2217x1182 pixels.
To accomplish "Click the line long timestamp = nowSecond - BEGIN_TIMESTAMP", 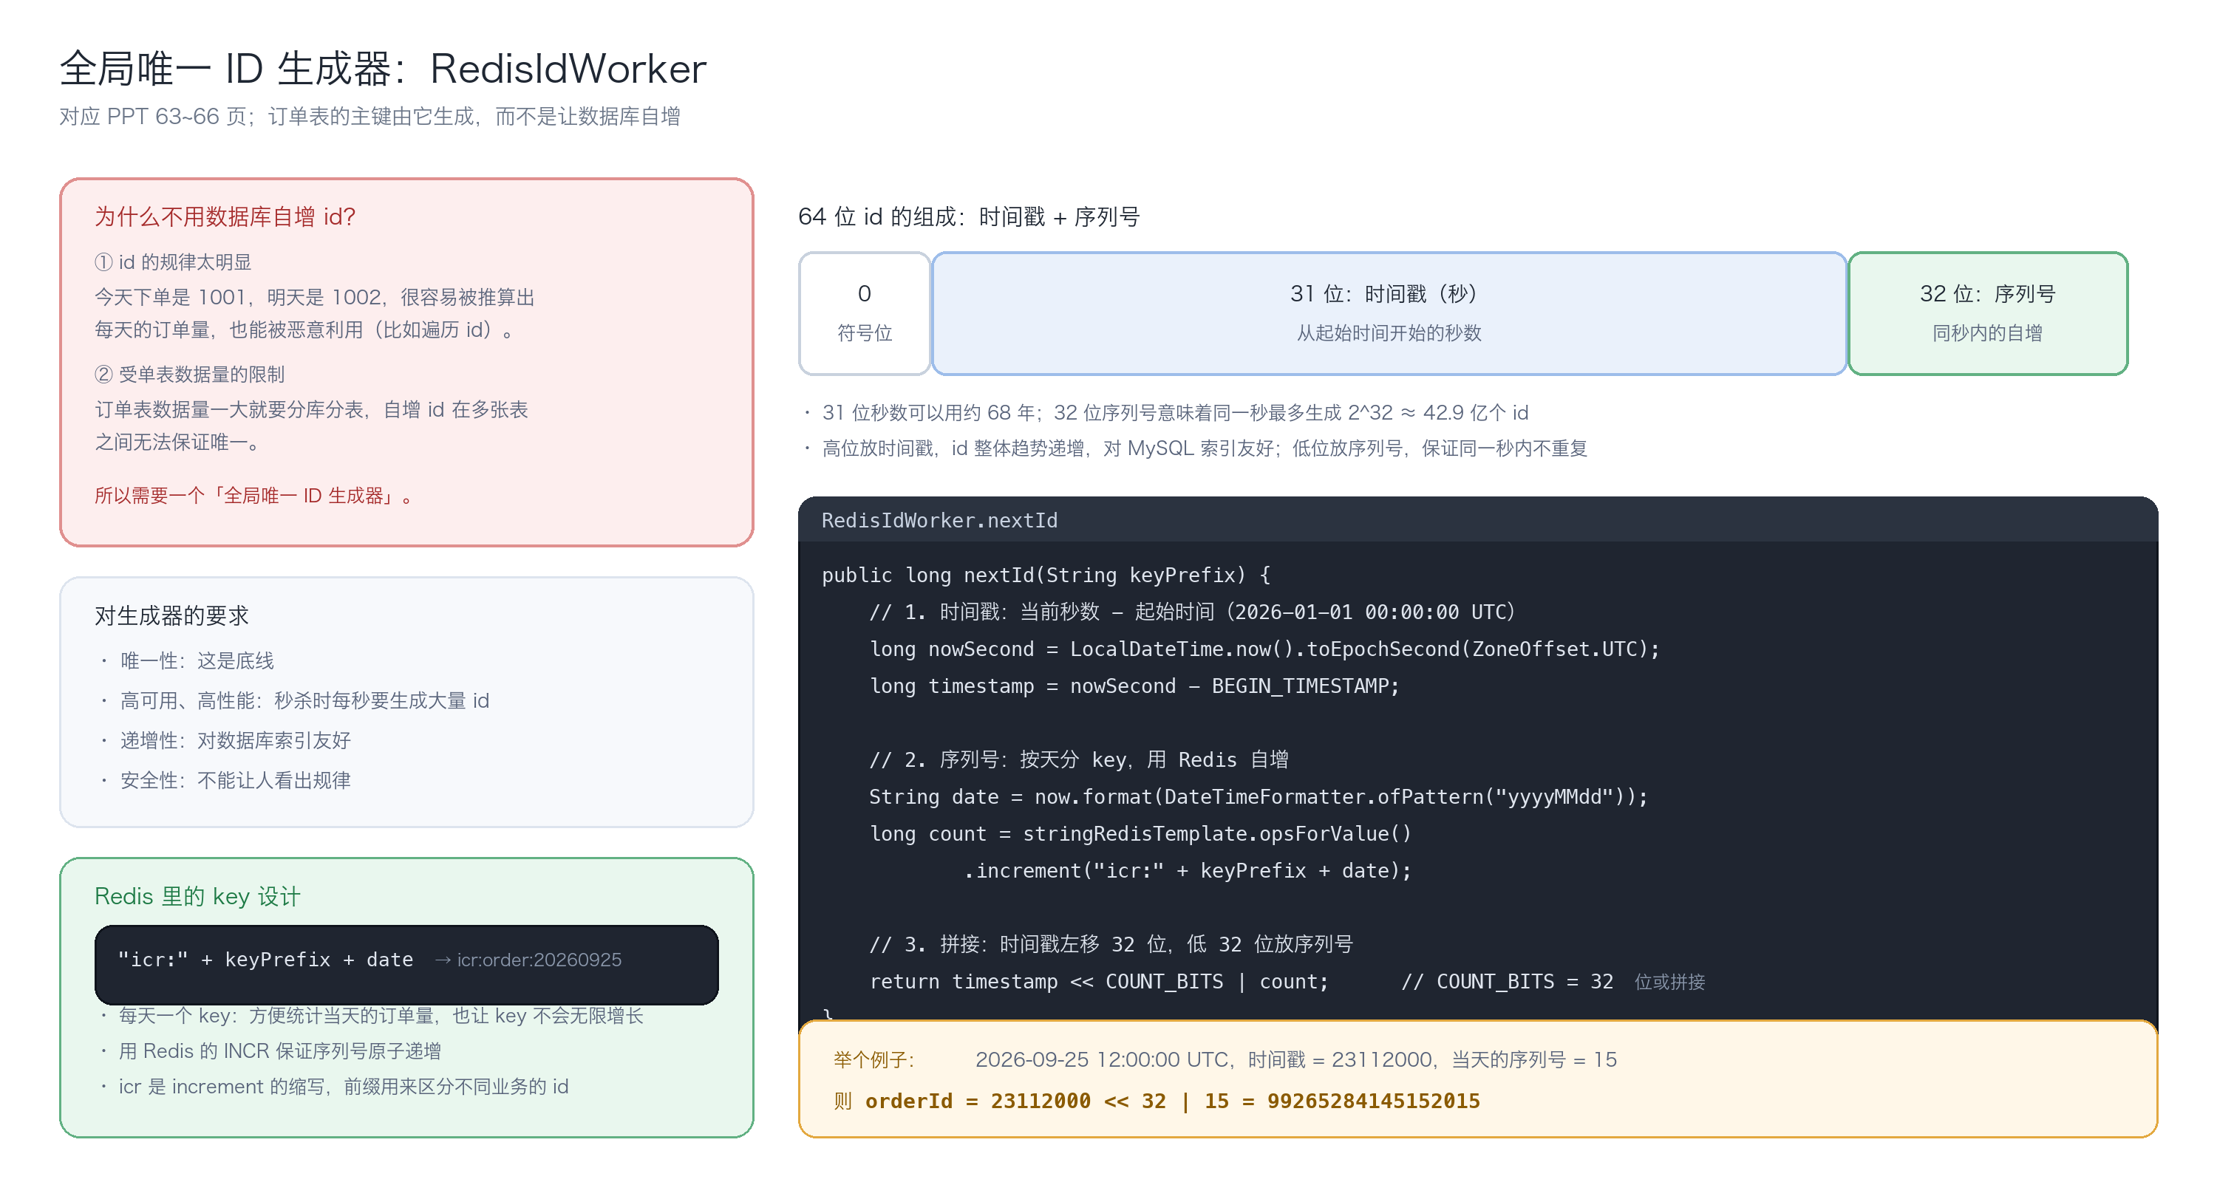I will 1134,686.
